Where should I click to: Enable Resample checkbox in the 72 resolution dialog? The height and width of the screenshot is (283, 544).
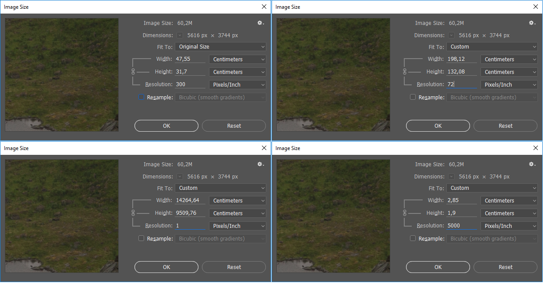(x=413, y=97)
